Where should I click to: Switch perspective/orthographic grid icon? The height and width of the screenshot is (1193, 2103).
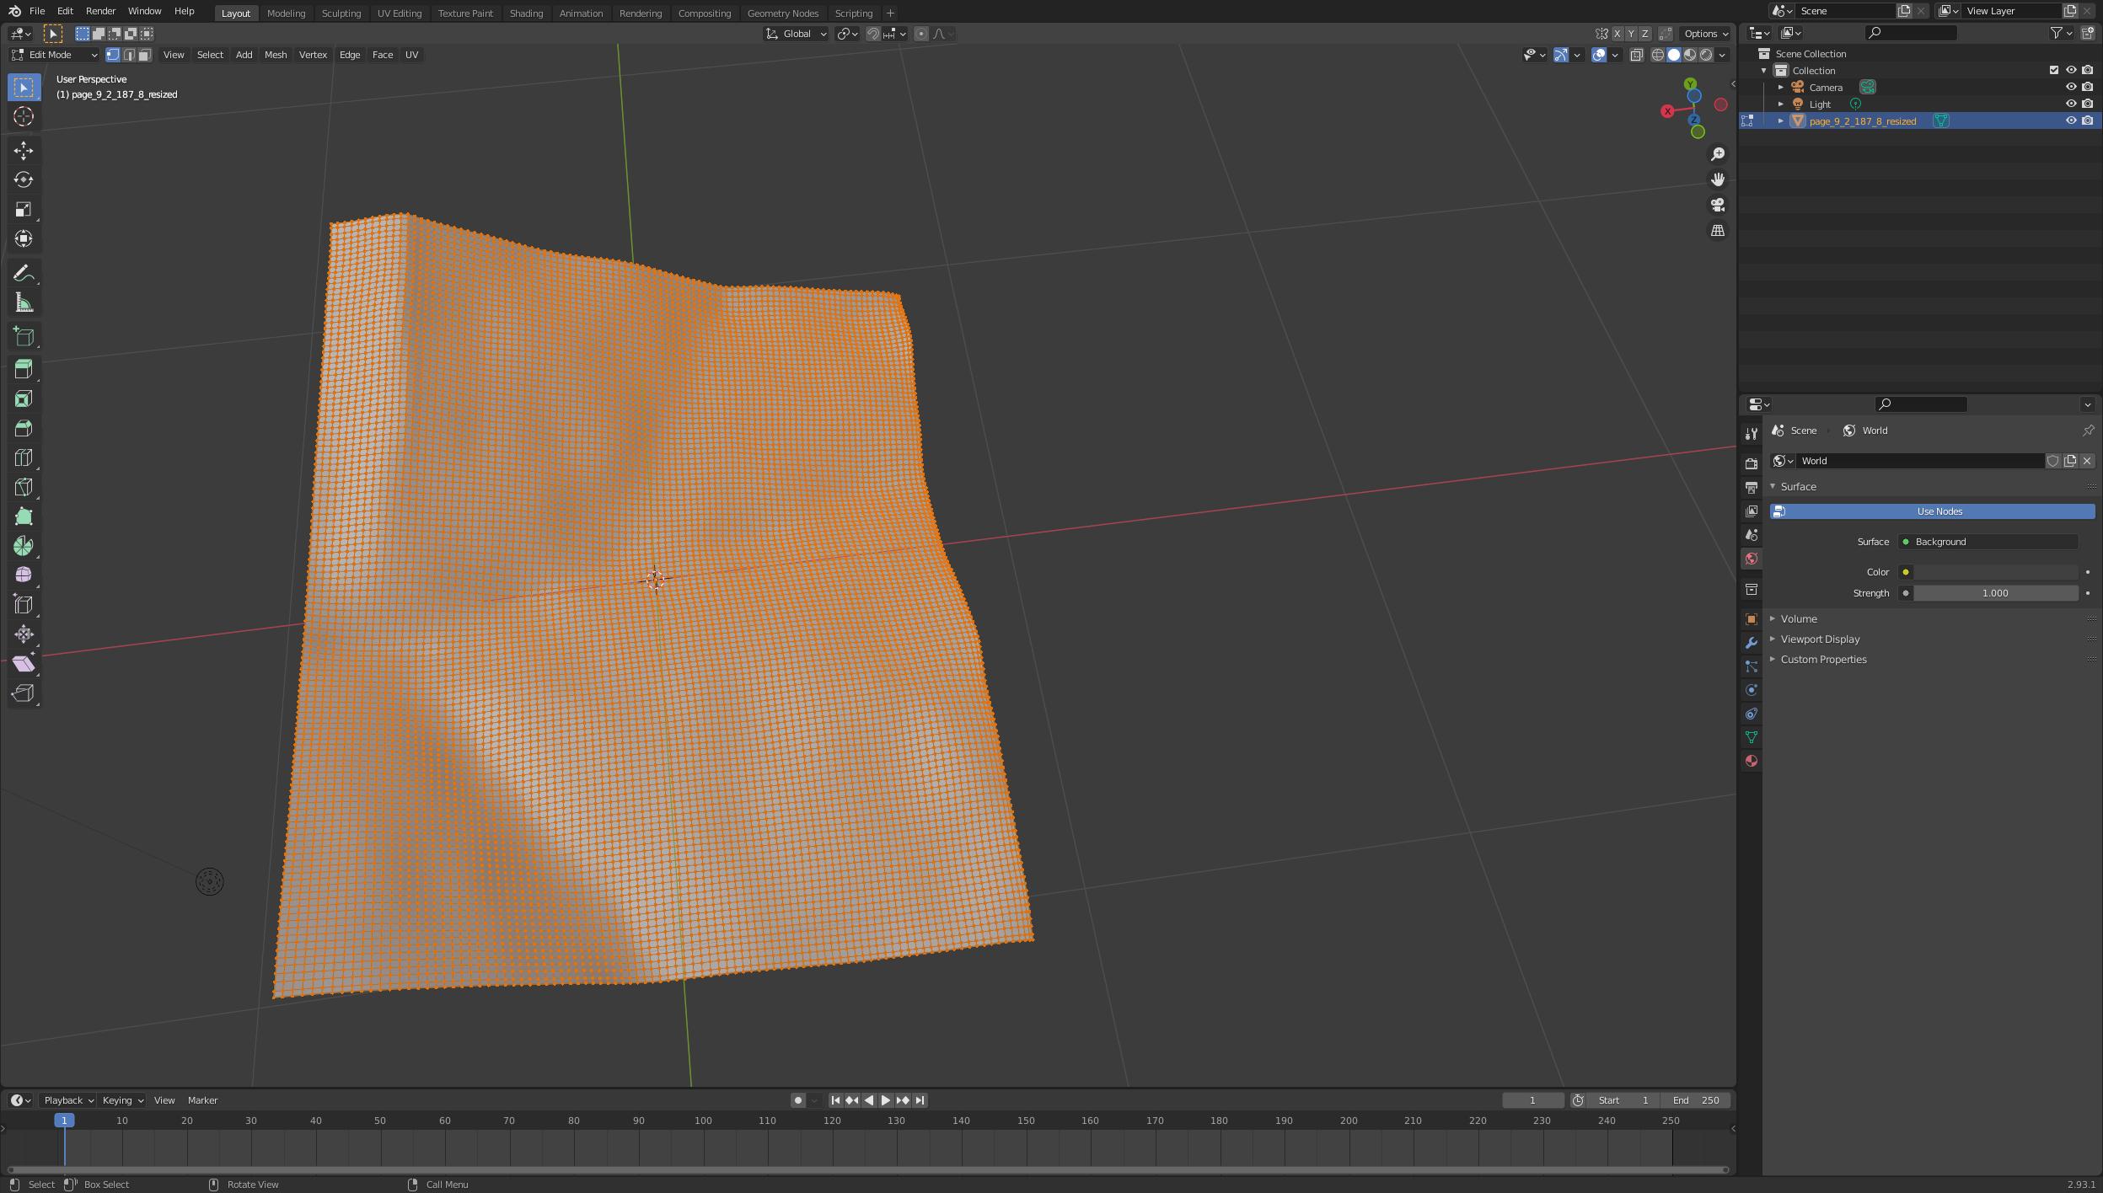1717,230
